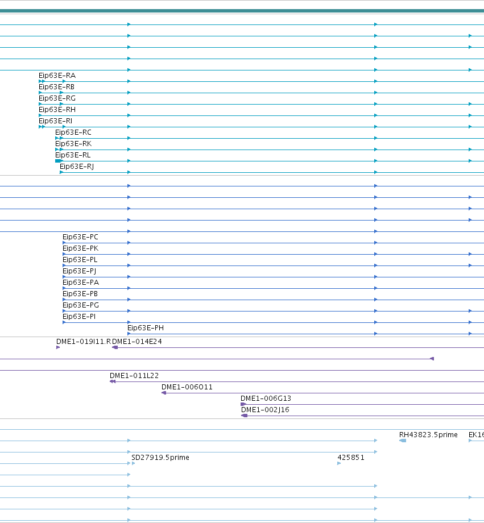Click the SD27919.5prime EST label
484x523 pixels.
(160, 457)
